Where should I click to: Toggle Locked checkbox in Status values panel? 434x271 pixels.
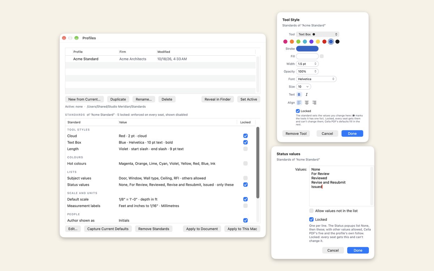pos(311,219)
